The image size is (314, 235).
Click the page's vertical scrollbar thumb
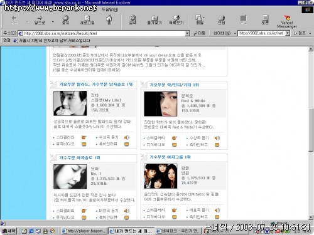(311, 130)
